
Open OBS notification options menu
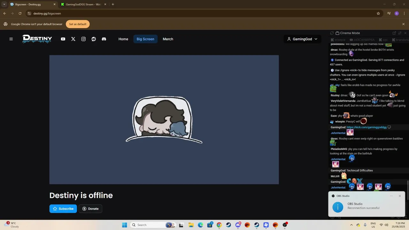tap(391, 196)
